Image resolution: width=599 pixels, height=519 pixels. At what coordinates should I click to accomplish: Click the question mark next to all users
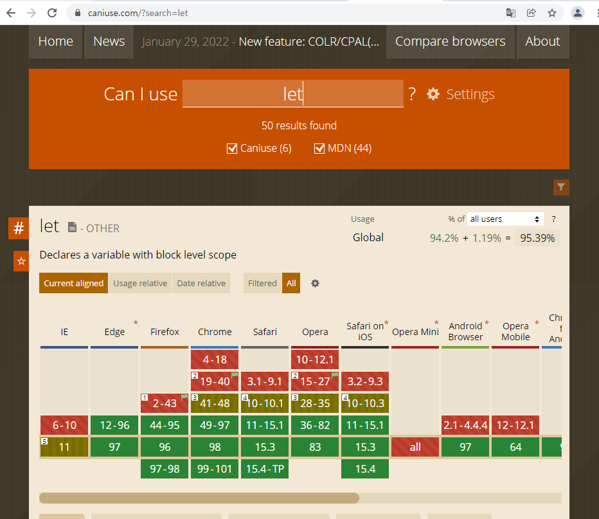pos(553,219)
